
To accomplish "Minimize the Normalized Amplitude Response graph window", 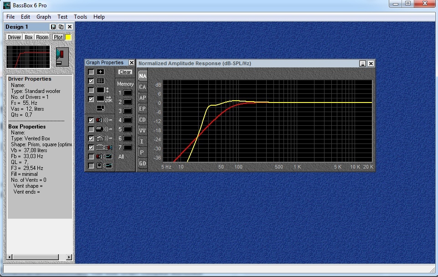I will [363, 64].
